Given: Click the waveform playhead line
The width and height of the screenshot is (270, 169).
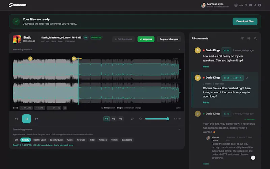Looking at the screenshot, I should (x=78, y=81).
